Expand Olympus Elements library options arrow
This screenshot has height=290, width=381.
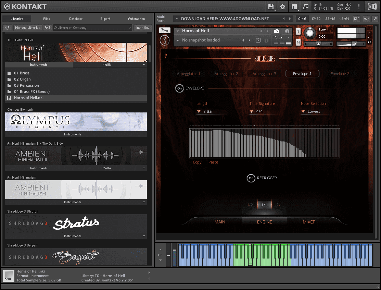click(x=144, y=134)
